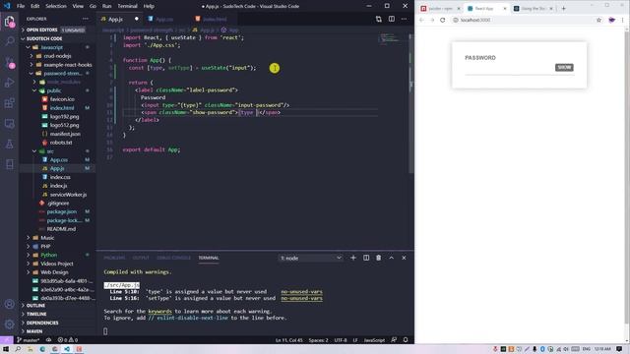Split the editor to the right
630x354 pixels.
392,19
